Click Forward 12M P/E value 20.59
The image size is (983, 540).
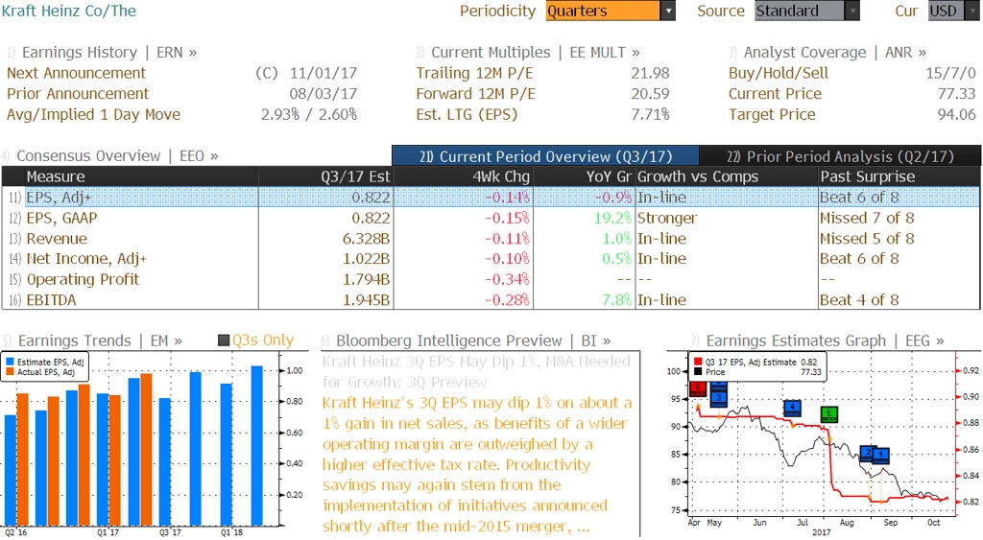pyautogui.click(x=650, y=94)
